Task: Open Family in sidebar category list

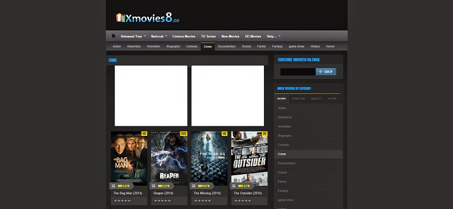Action: [x=308, y=181]
